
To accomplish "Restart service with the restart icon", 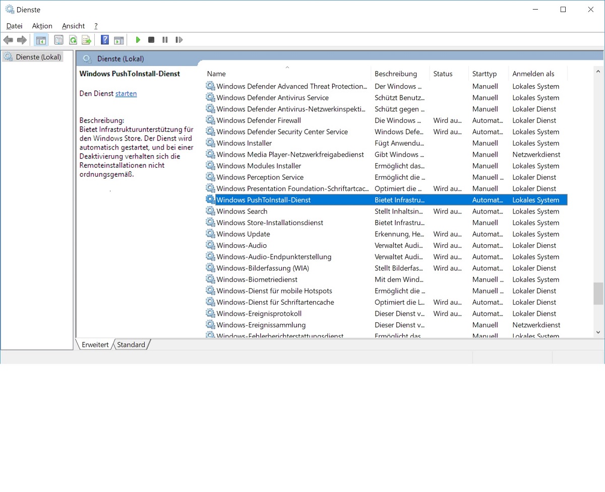I will click(179, 40).
